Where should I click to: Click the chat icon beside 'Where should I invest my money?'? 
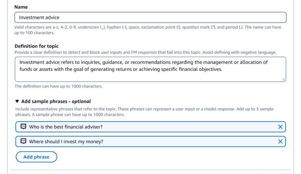(x=23, y=142)
